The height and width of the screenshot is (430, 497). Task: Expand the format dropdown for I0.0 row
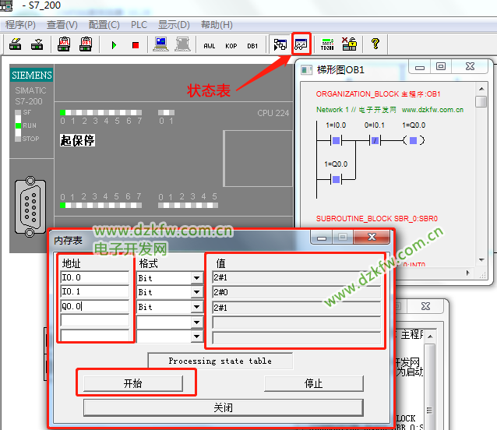[x=196, y=278]
